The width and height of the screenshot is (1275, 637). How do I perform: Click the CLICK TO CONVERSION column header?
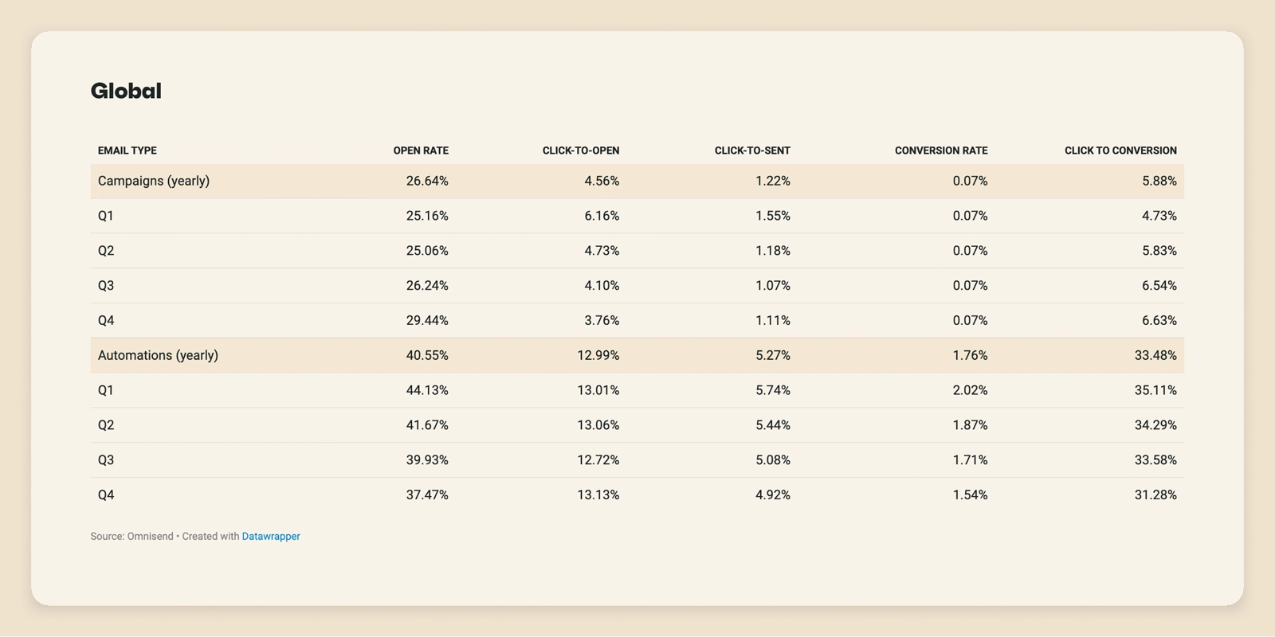[1120, 150]
